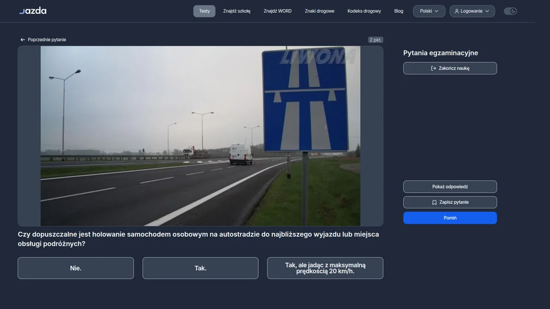Toggle the dark mode switch
The width and height of the screenshot is (550, 309).
point(510,11)
